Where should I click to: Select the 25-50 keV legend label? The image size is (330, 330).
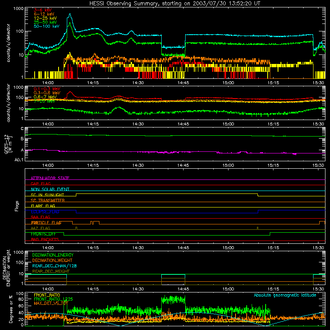45,22
